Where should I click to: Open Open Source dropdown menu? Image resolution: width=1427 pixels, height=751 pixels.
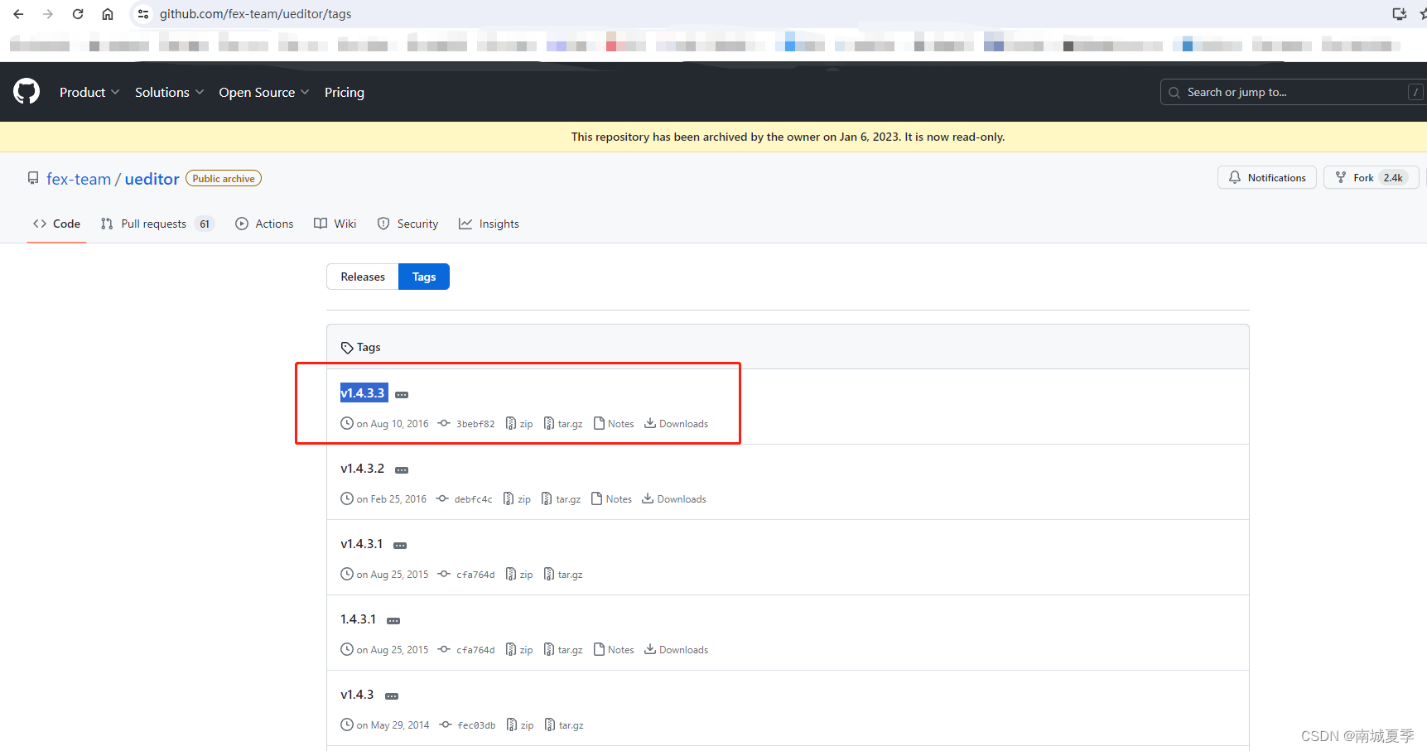click(x=263, y=92)
